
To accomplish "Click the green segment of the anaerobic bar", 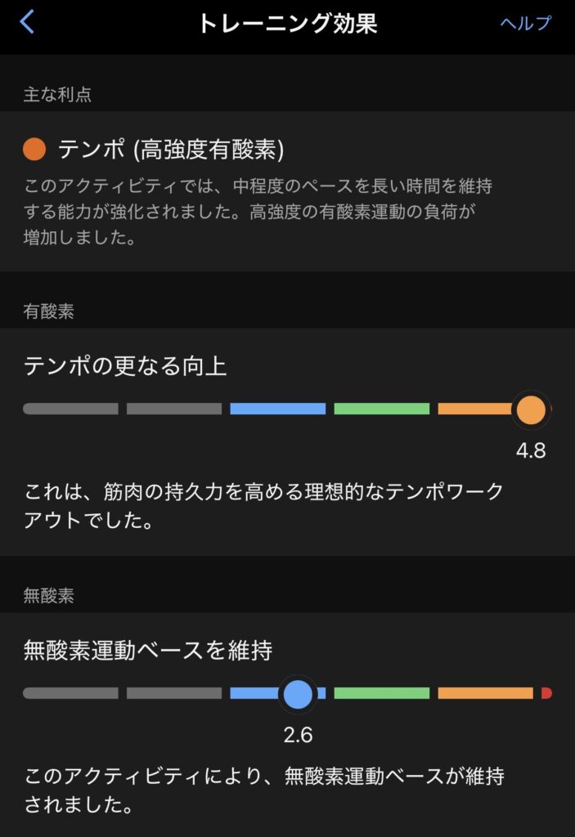I will point(381,693).
